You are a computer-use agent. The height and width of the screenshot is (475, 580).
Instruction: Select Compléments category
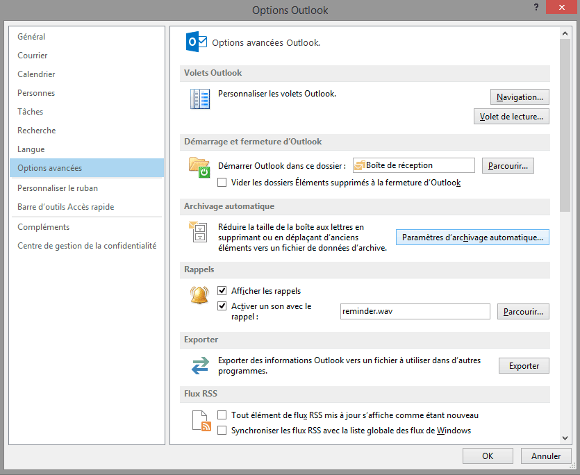pos(87,227)
